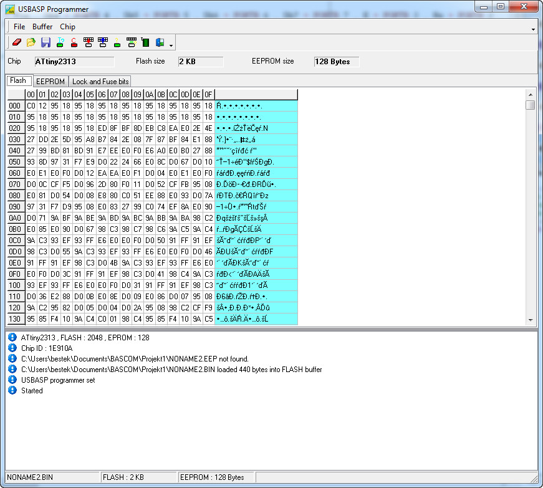Select row header 0A0 in hex grid

[16, 218]
